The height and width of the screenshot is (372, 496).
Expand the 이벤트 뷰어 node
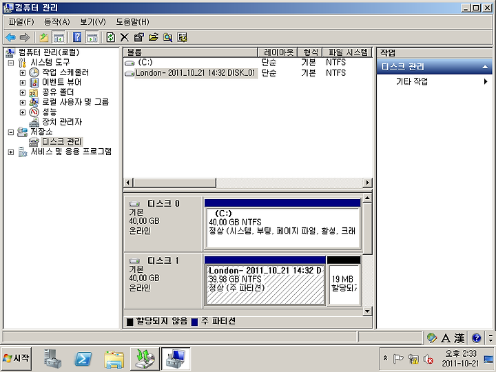point(23,83)
